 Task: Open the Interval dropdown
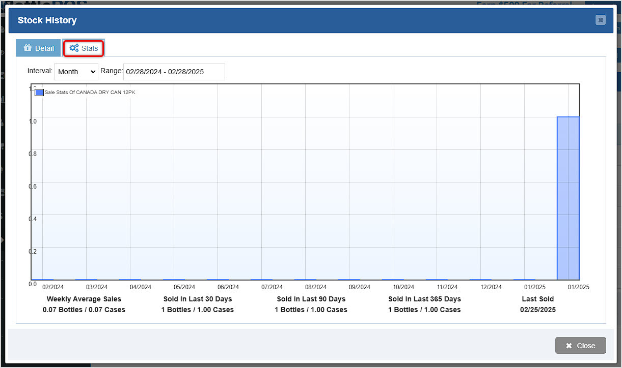76,71
